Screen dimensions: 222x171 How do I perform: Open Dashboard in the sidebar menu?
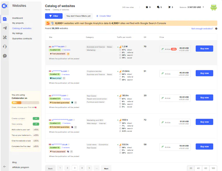pyautogui.click(x=18, y=18)
